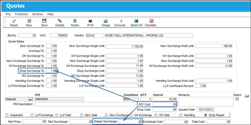Click New Surcharge Single Limit field

click(125, 46)
